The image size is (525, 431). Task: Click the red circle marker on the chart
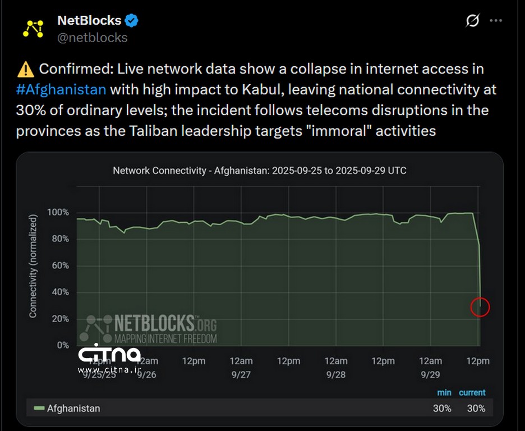(480, 307)
